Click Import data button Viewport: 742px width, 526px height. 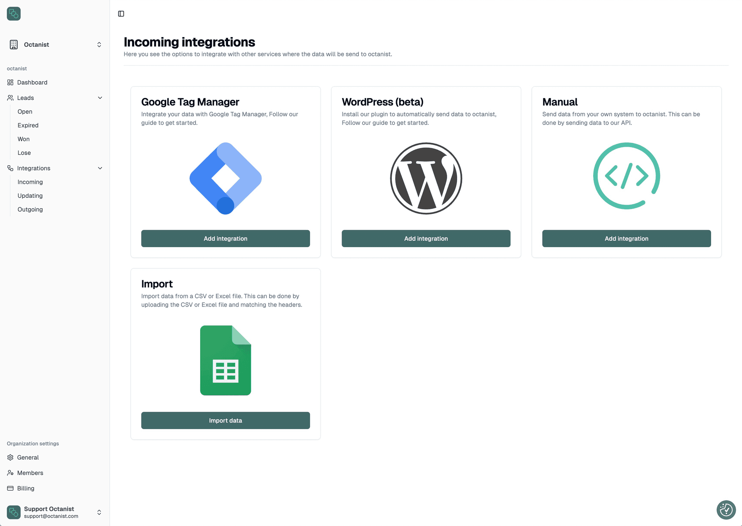225,420
